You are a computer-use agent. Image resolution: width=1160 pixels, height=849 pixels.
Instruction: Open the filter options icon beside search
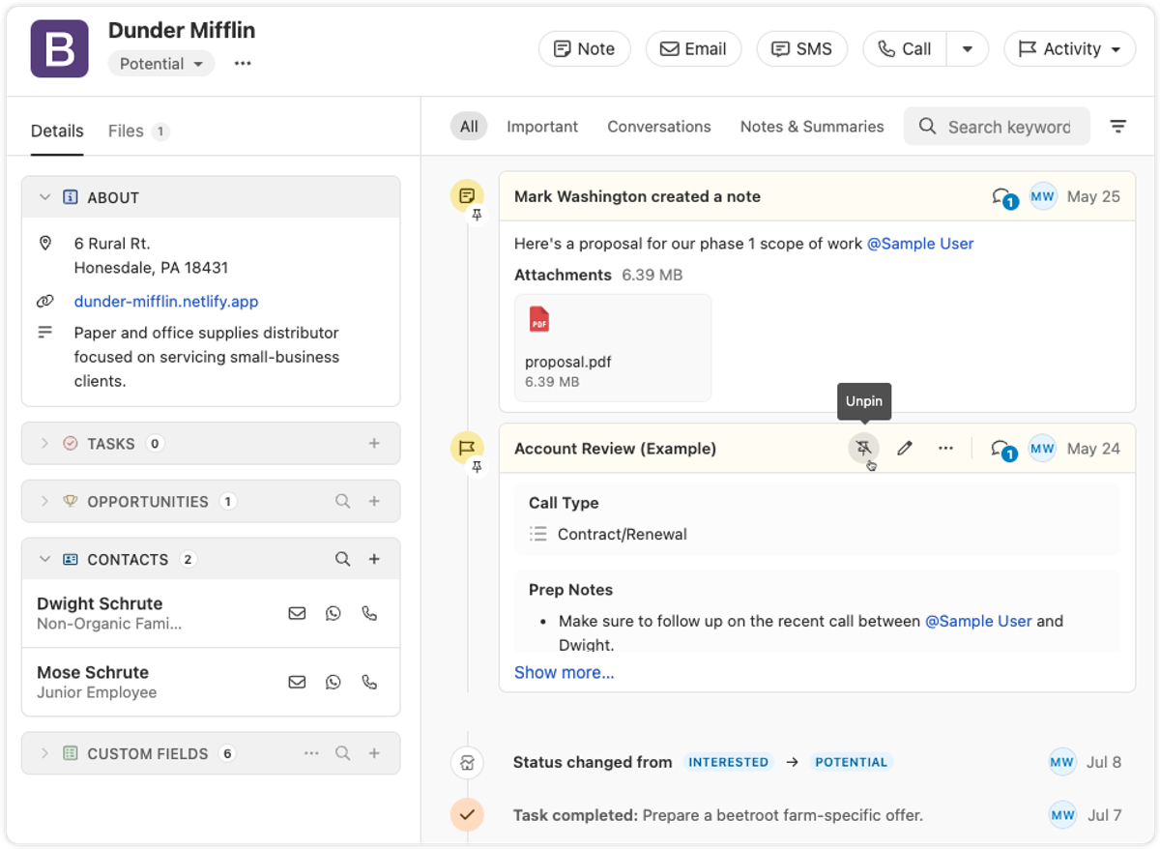coord(1117,127)
